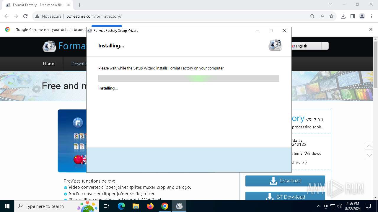Open Task View on taskbar
Screen dimensions: 378x212
(106, 206)
